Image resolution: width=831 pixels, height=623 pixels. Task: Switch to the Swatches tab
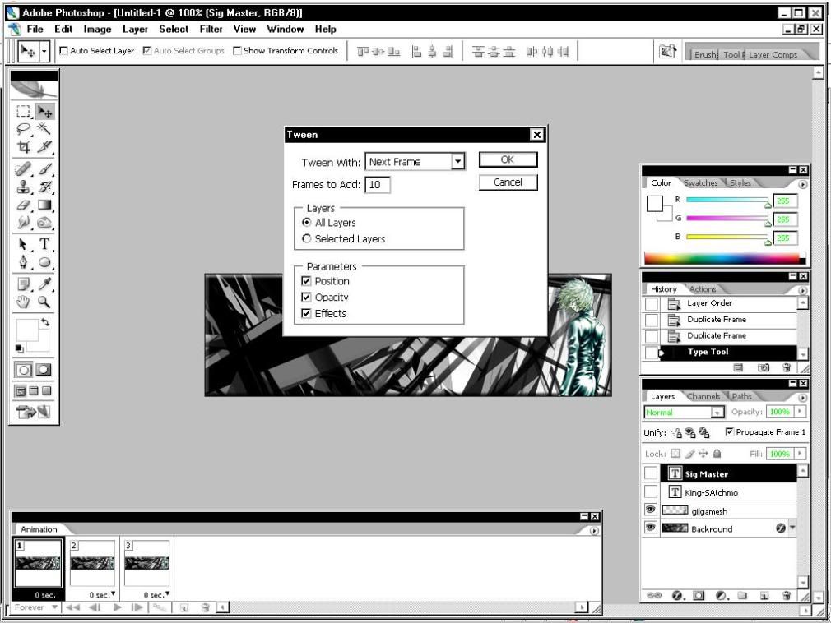coord(701,183)
